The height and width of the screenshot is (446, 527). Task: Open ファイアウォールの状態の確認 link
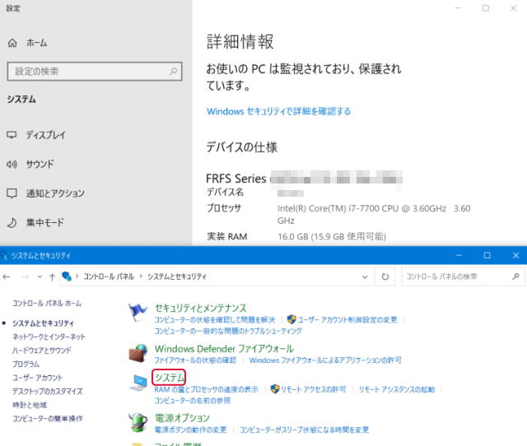pos(195,360)
